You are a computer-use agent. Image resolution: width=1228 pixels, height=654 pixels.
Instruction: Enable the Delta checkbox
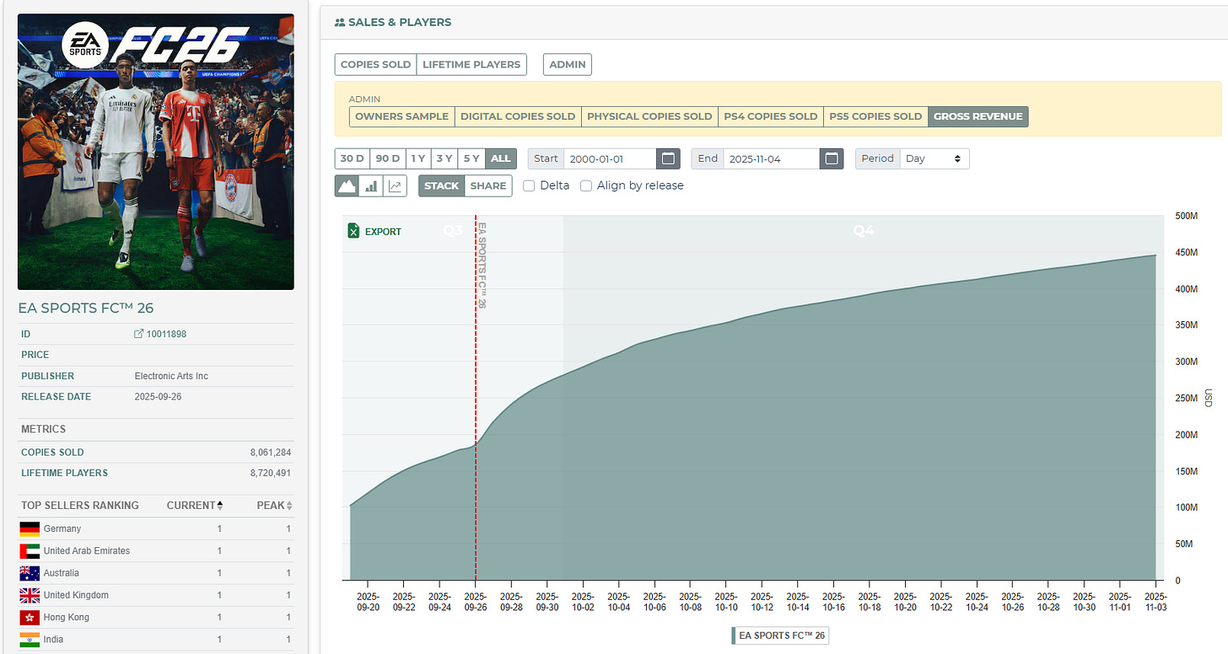coord(529,185)
